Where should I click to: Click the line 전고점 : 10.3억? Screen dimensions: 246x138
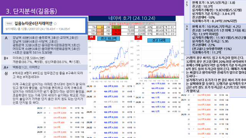tap(202, 7)
